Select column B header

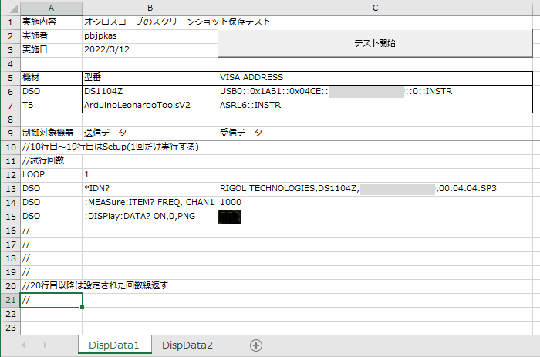150,8
